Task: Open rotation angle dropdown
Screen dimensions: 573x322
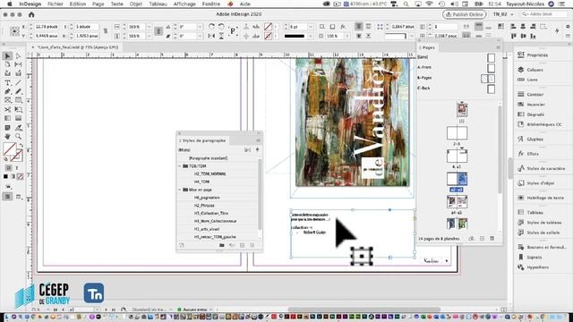Action: tap(200, 27)
